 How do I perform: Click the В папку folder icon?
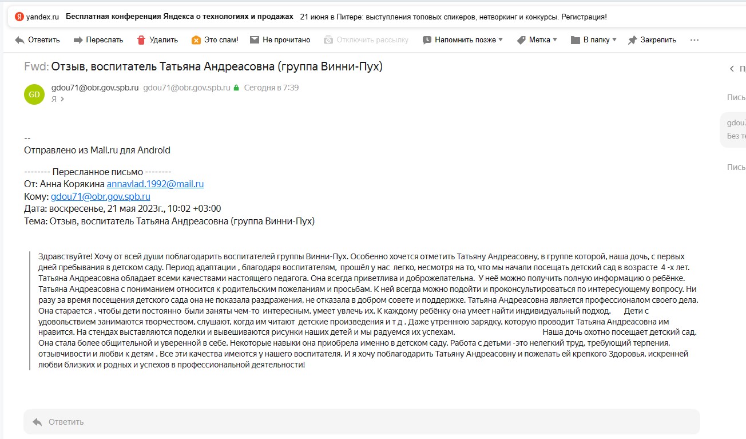tap(576, 40)
